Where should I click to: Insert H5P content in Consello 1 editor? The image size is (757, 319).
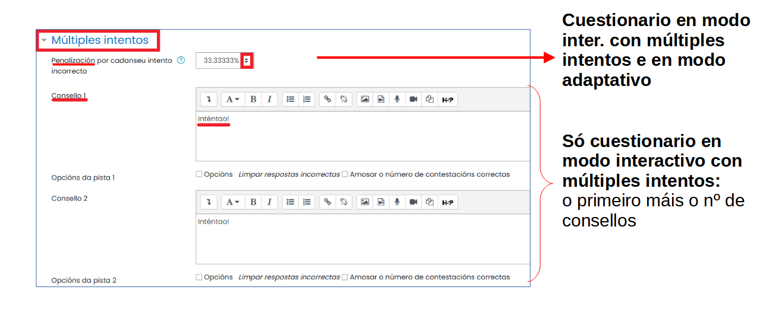click(x=447, y=100)
